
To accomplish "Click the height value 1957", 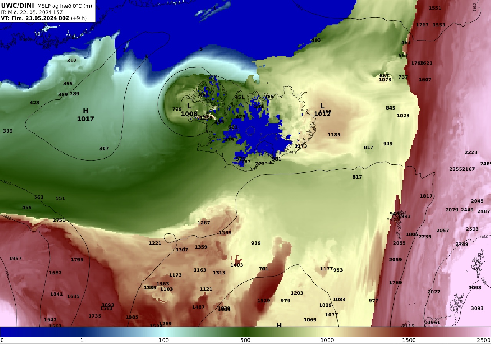I will coord(15,259).
